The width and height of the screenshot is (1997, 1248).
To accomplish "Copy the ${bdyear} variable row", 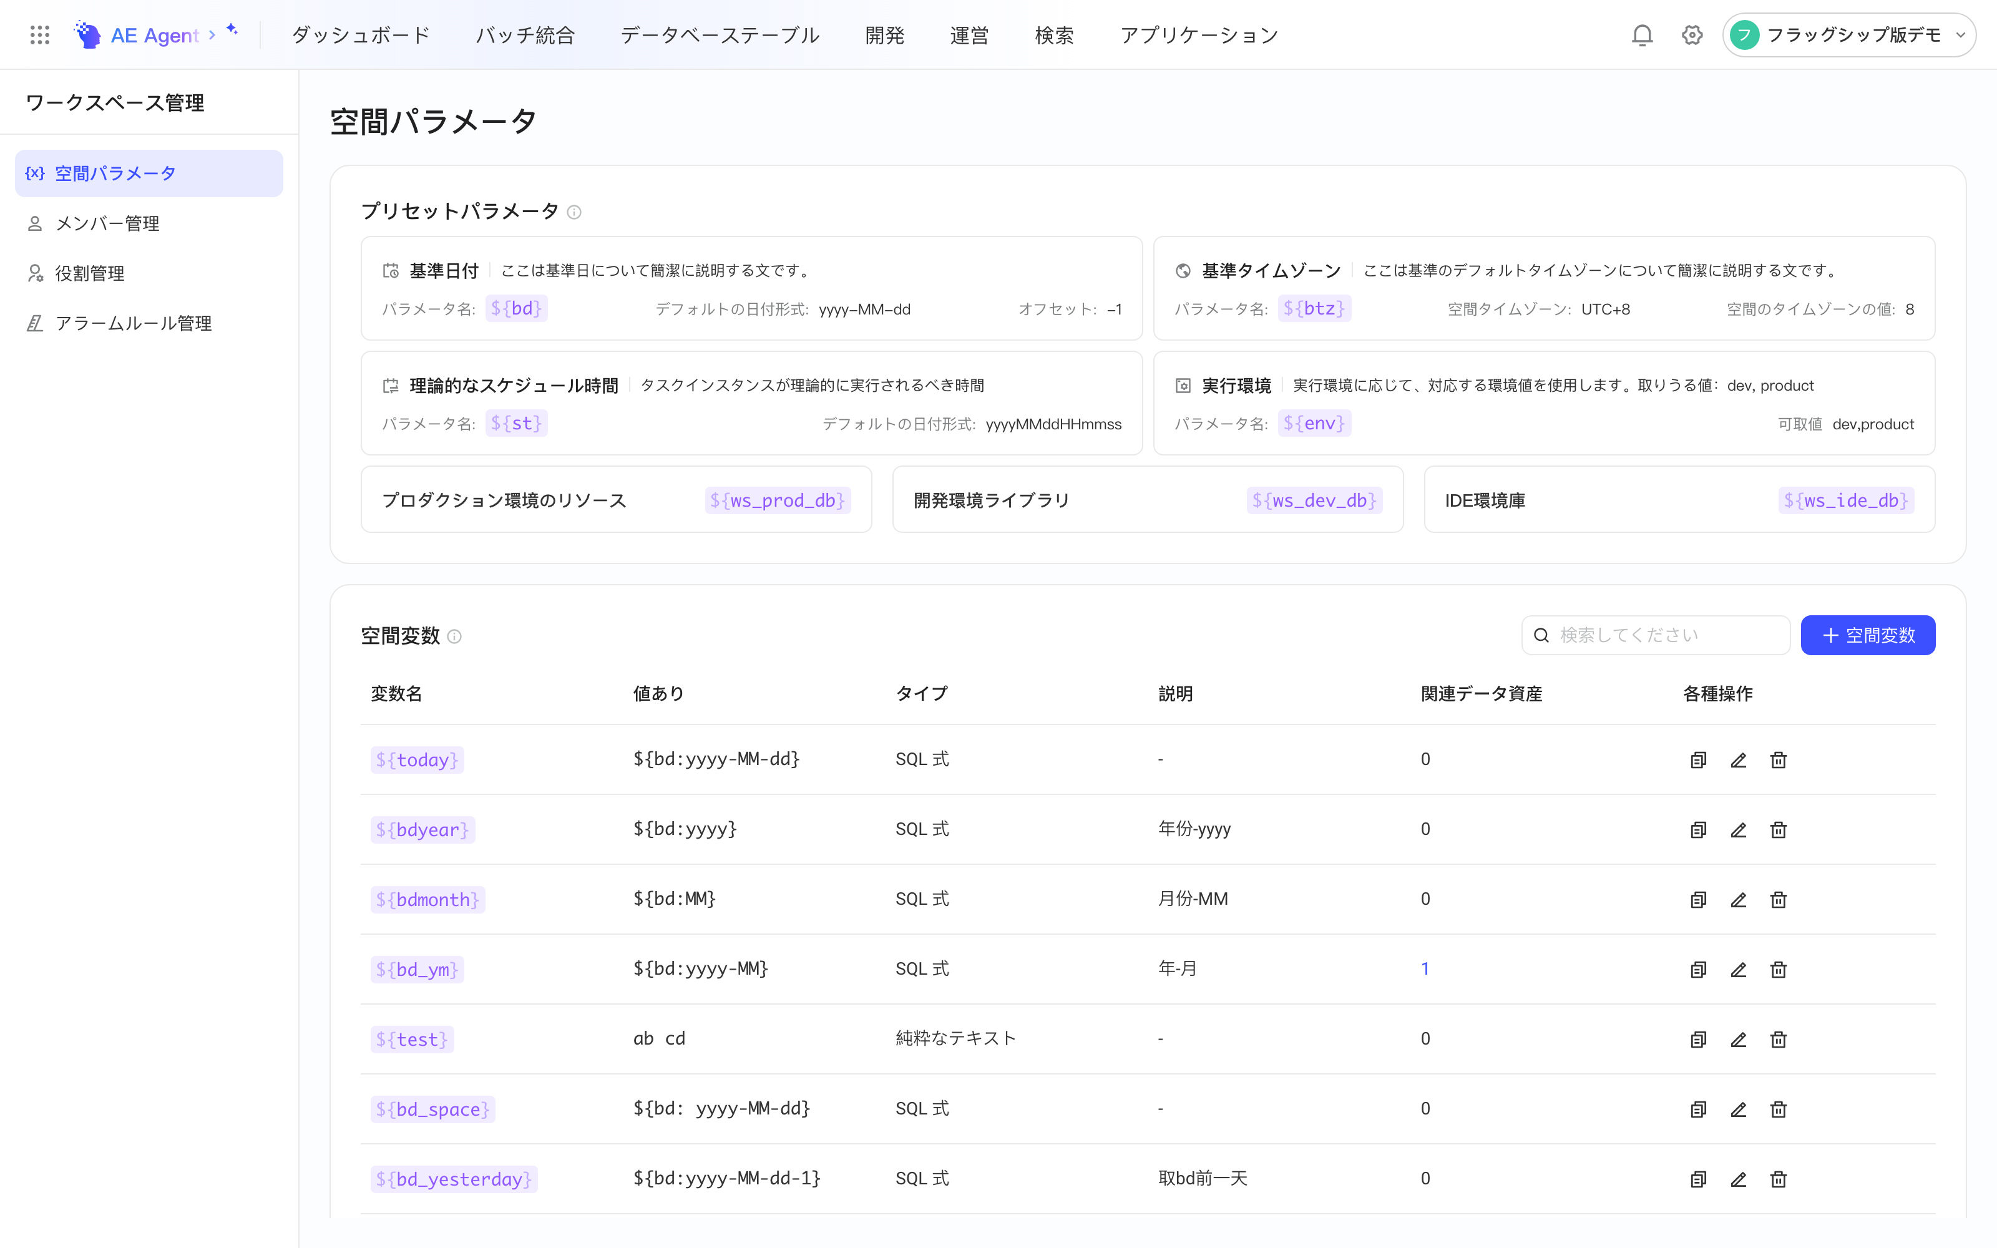I will pos(1698,829).
